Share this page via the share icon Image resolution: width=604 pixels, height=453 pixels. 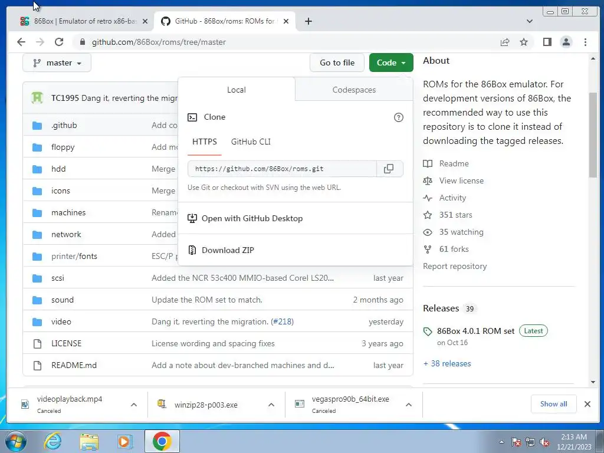505,42
